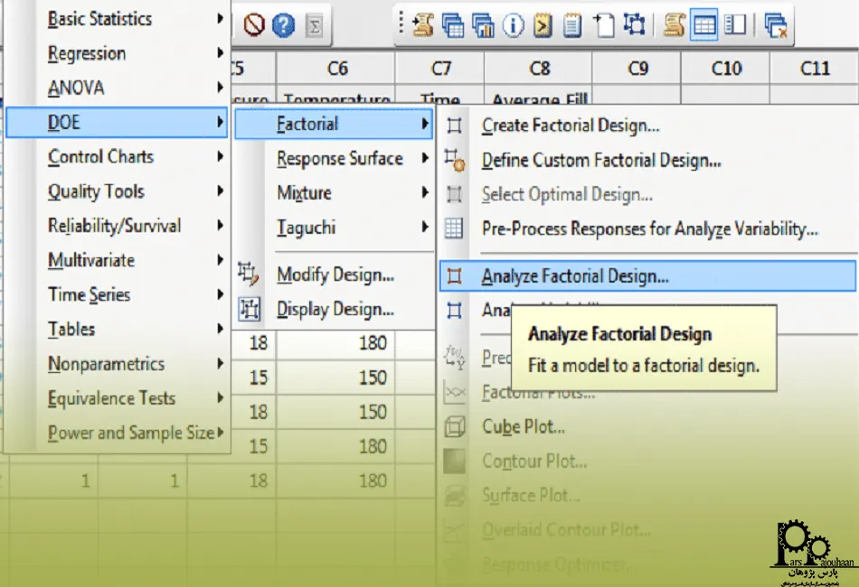Screen dimensions: 859x587
Task: Choose Define Custom Factorial Design...
Action: [647, 160]
